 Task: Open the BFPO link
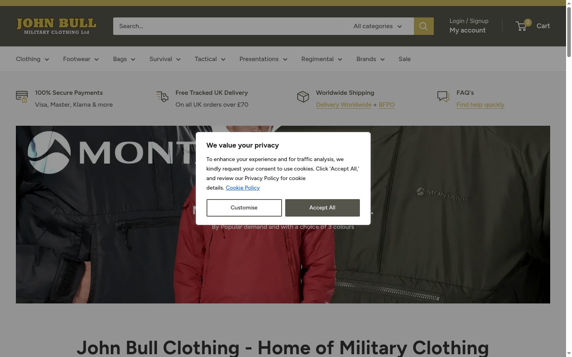tap(386, 105)
